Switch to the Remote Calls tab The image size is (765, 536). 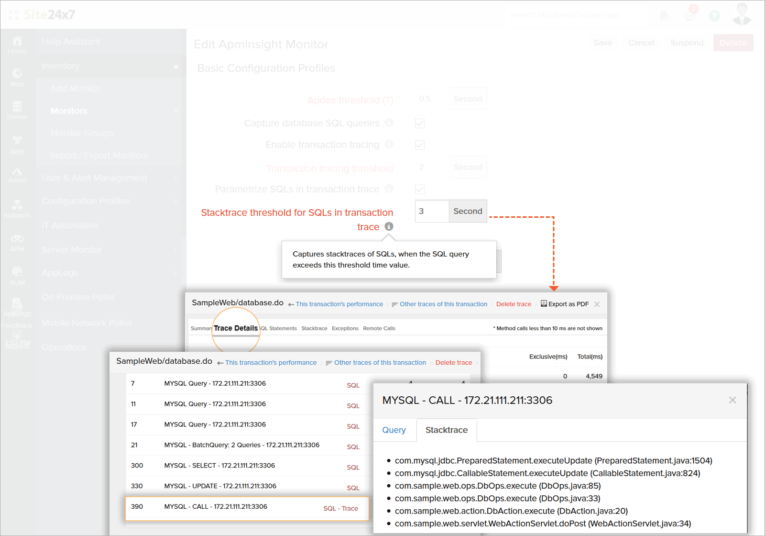[379, 328]
